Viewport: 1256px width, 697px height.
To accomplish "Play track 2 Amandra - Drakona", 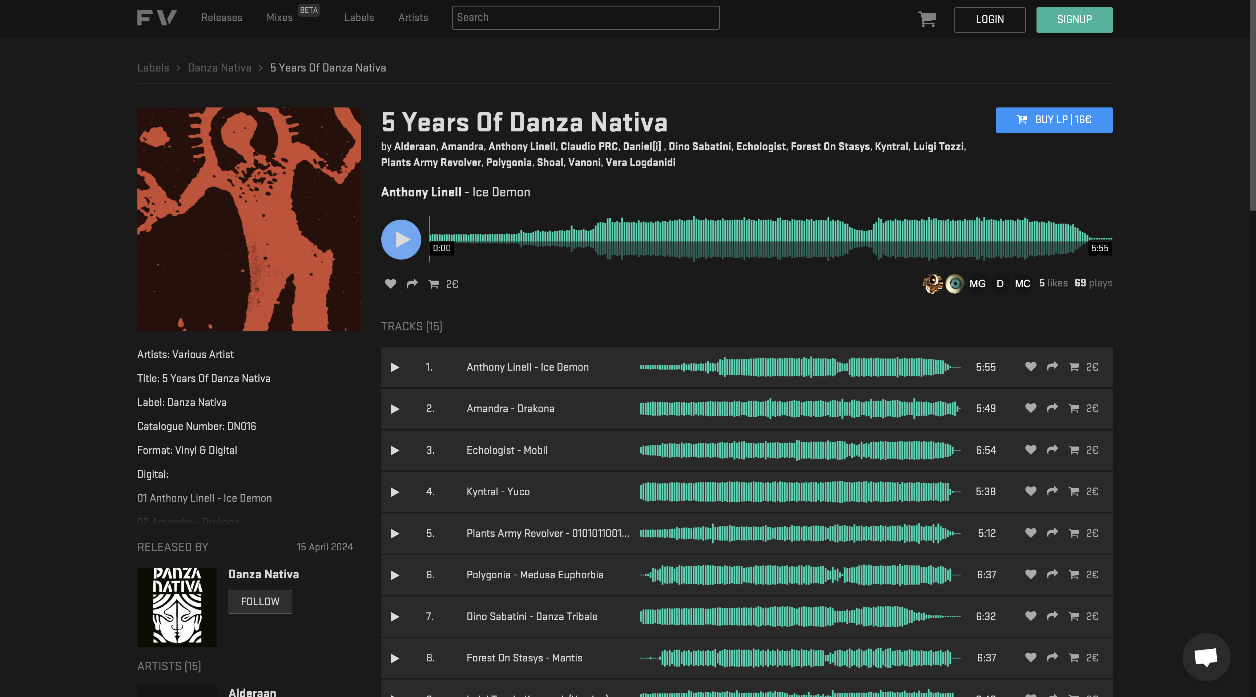I will (395, 409).
